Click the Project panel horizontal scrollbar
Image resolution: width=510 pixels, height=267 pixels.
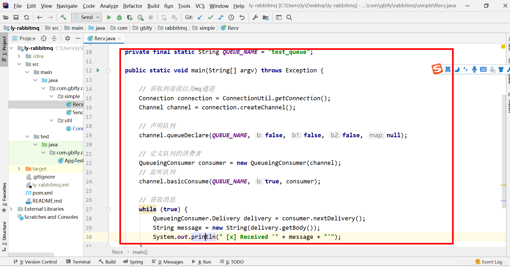31,254
